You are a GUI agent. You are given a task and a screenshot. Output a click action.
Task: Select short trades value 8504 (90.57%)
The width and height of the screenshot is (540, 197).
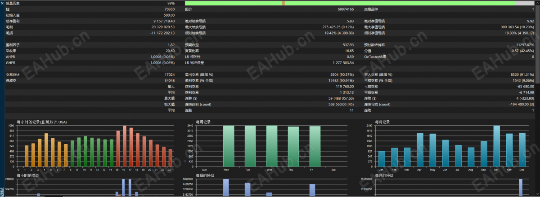point(342,74)
